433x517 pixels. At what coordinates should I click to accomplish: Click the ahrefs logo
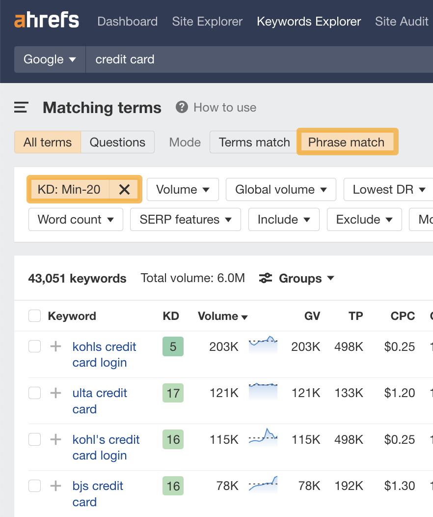pos(46,21)
